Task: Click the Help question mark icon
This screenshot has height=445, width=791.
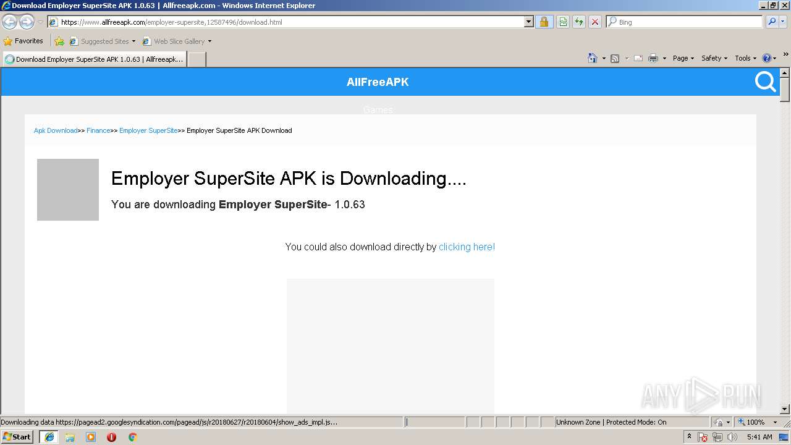Action: [767, 58]
